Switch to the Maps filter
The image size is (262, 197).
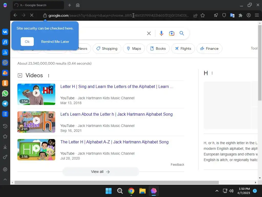[134, 48]
